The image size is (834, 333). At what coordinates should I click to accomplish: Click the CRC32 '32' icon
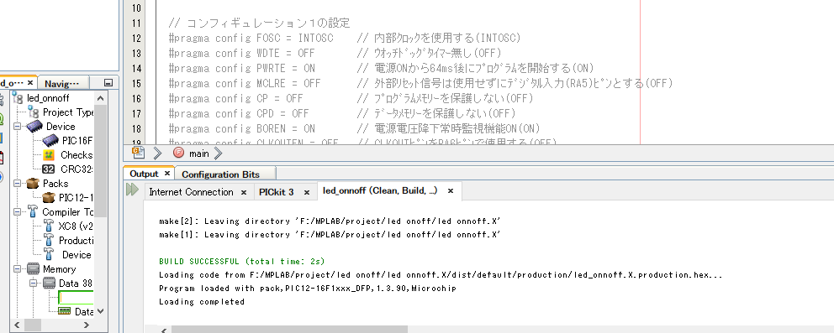(x=49, y=169)
